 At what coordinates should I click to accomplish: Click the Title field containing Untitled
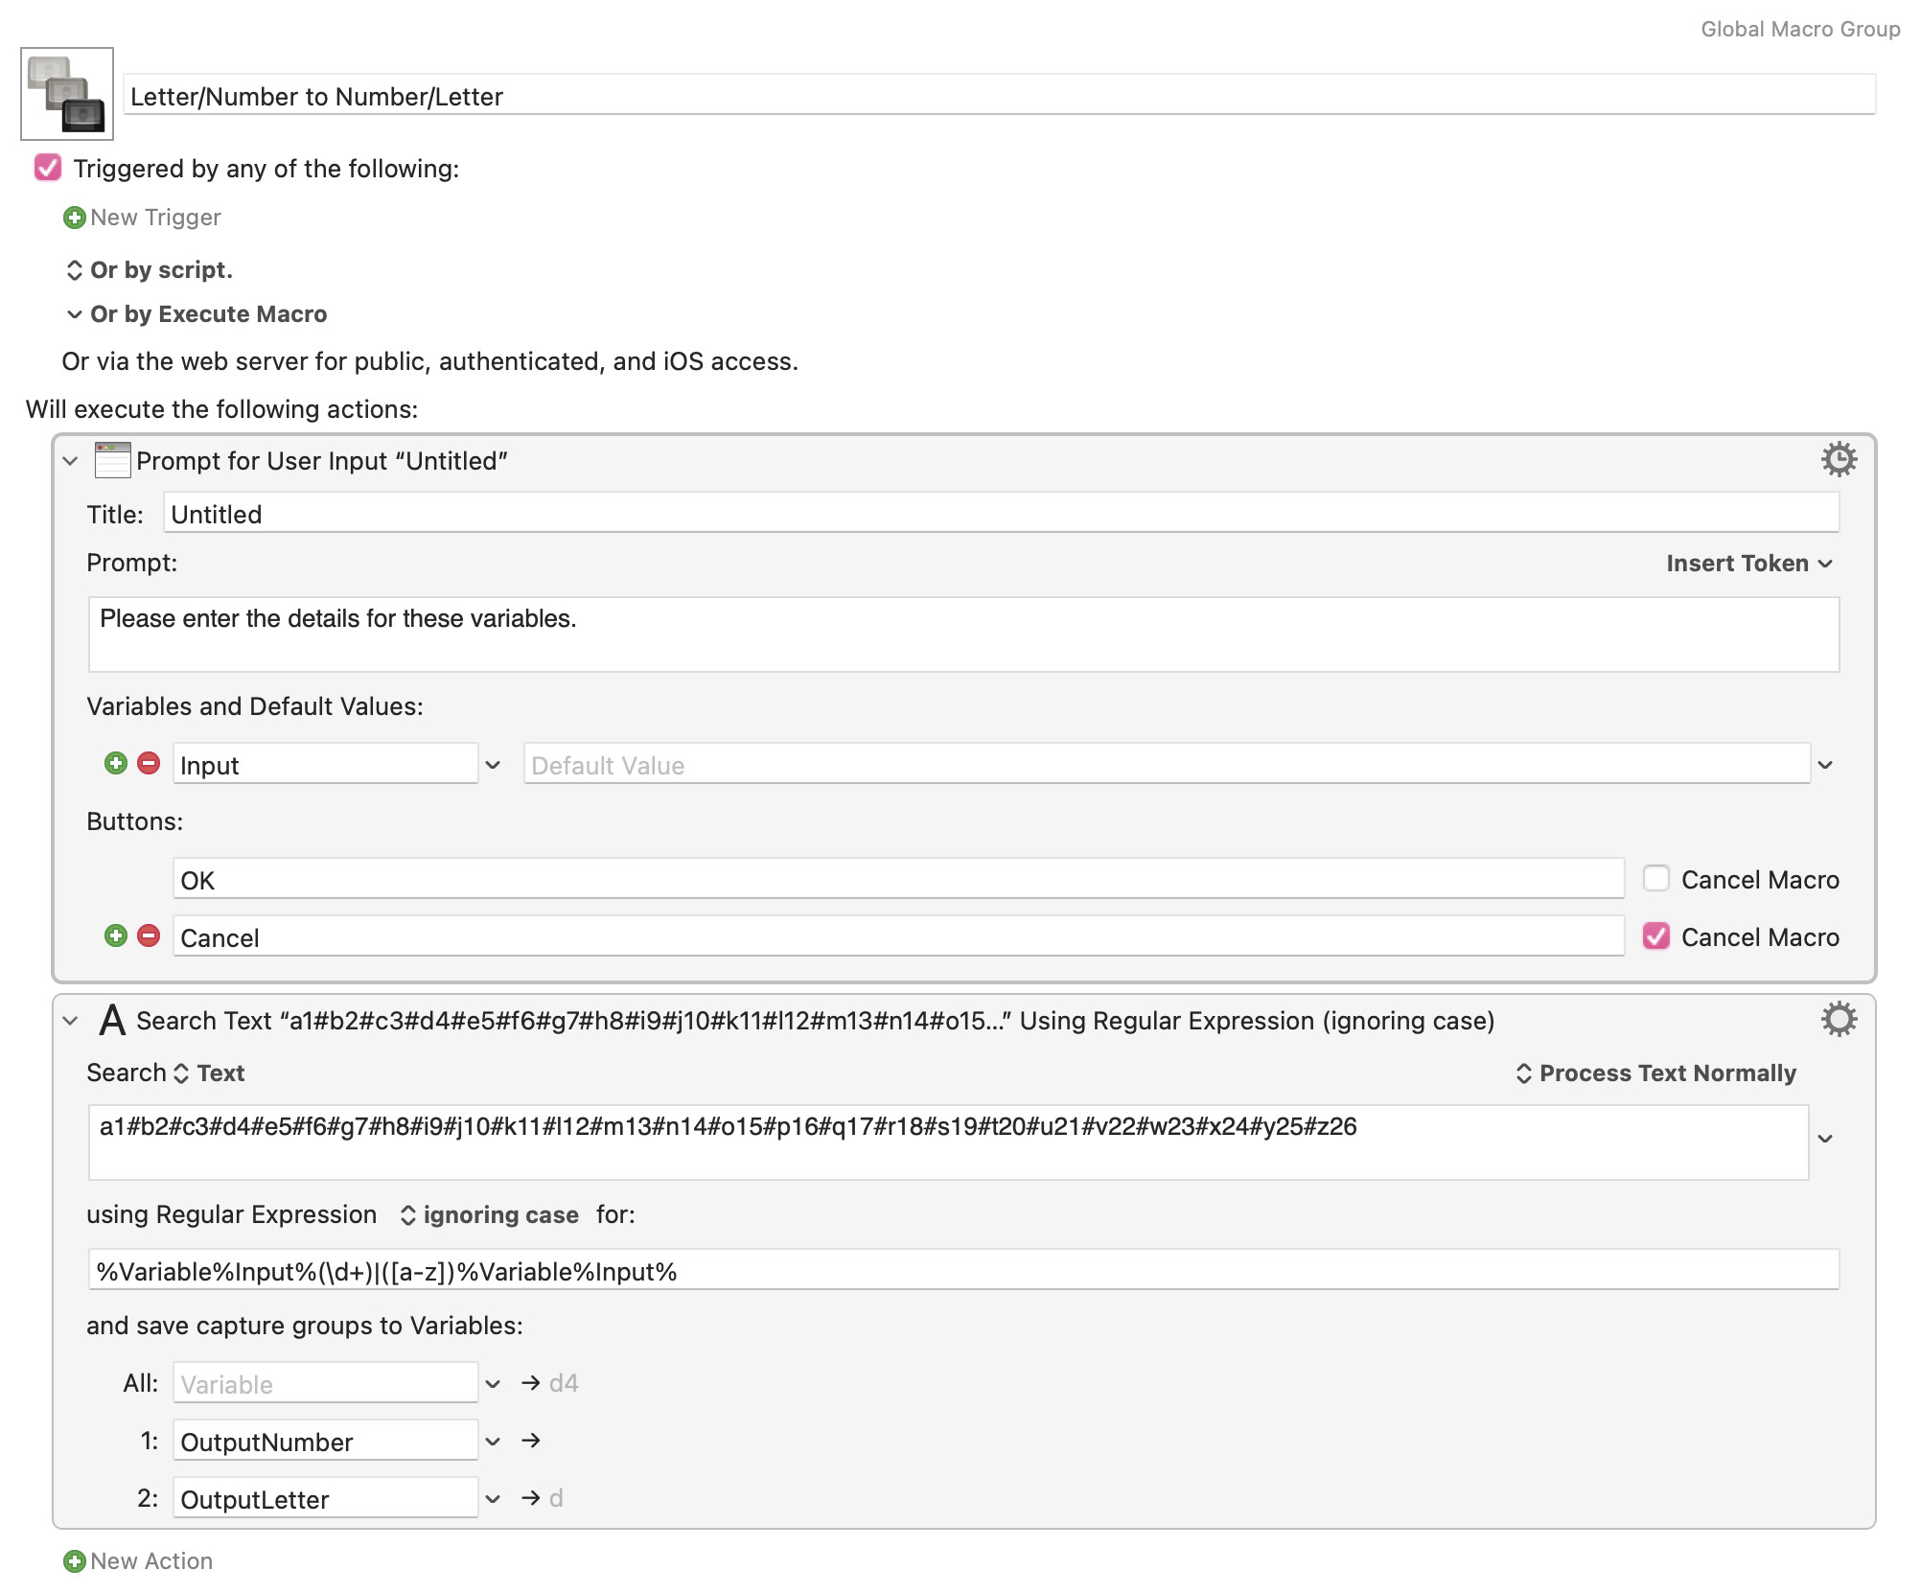(1001, 514)
